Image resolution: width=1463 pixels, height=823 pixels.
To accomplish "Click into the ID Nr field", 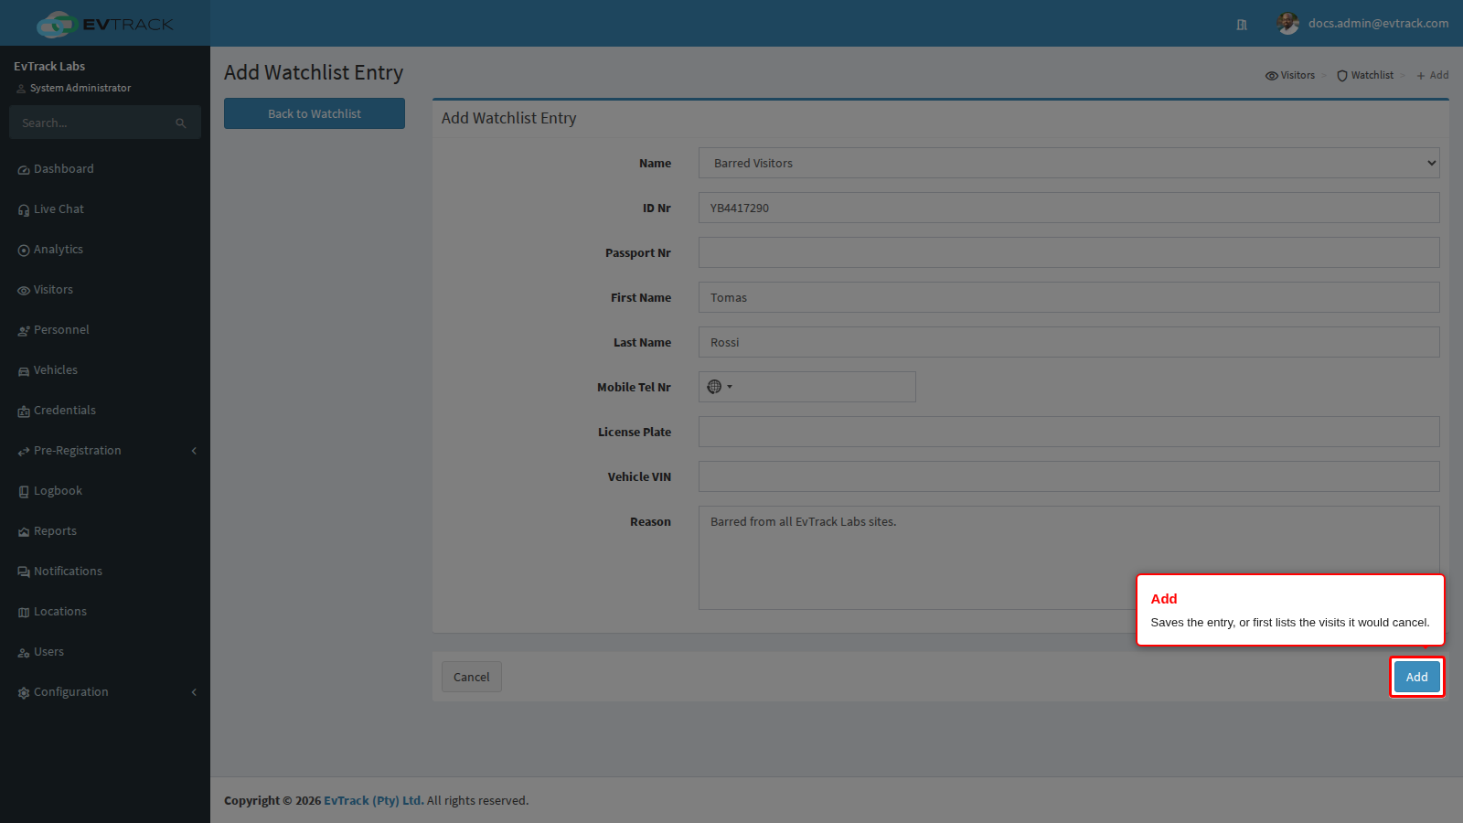I will [1069, 208].
